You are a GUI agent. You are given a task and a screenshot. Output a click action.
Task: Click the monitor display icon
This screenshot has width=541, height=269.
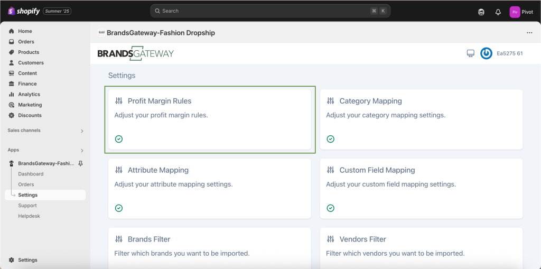point(471,53)
